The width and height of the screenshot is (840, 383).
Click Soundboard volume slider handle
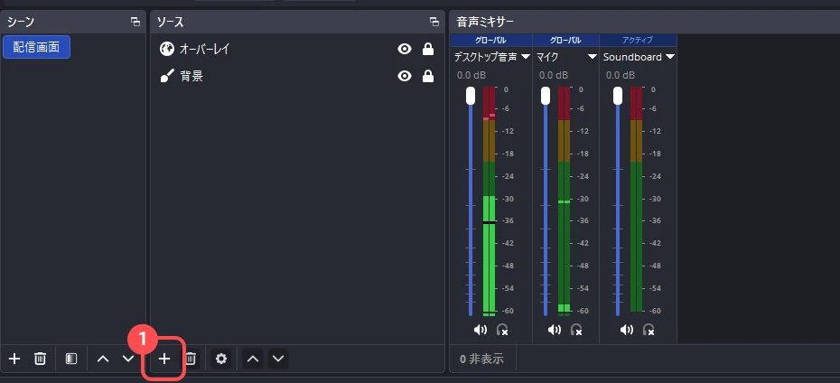(x=618, y=96)
